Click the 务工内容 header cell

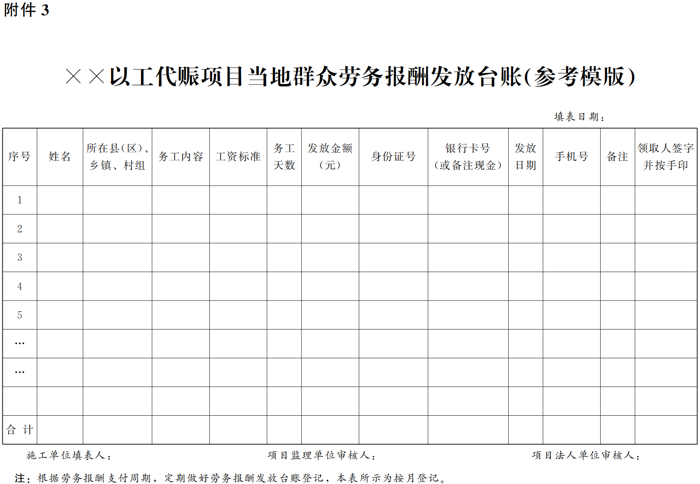pyautogui.click(x=180, y=157)
